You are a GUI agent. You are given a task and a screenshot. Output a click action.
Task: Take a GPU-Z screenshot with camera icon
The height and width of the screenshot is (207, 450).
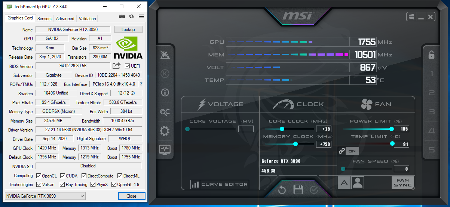click(122, 16)
